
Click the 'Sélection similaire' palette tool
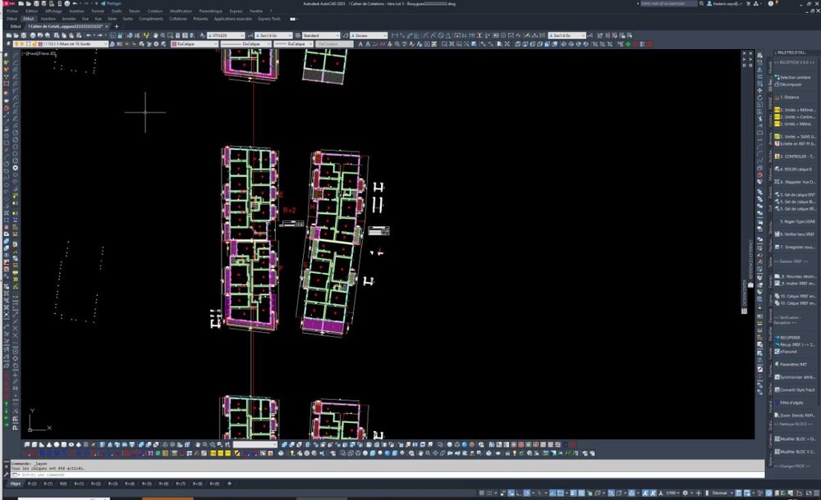(795, 77)
